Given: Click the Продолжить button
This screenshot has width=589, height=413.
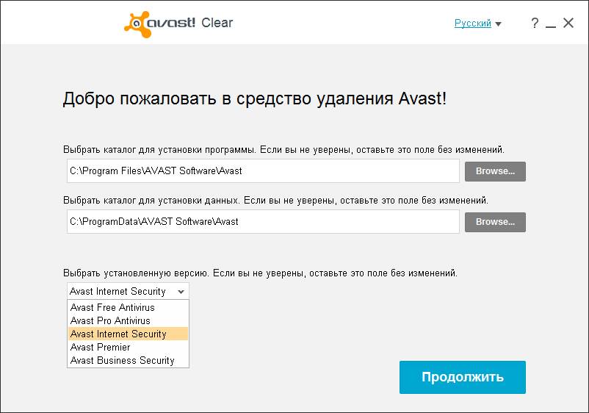Looking at the screenshot, I should (x=463, y=377).
